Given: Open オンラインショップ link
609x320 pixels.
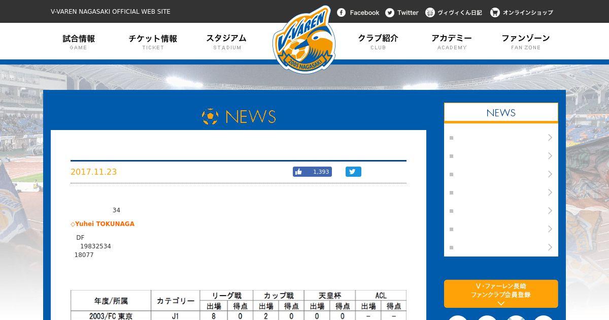Looking at the screenshot, I should [522, 13].
